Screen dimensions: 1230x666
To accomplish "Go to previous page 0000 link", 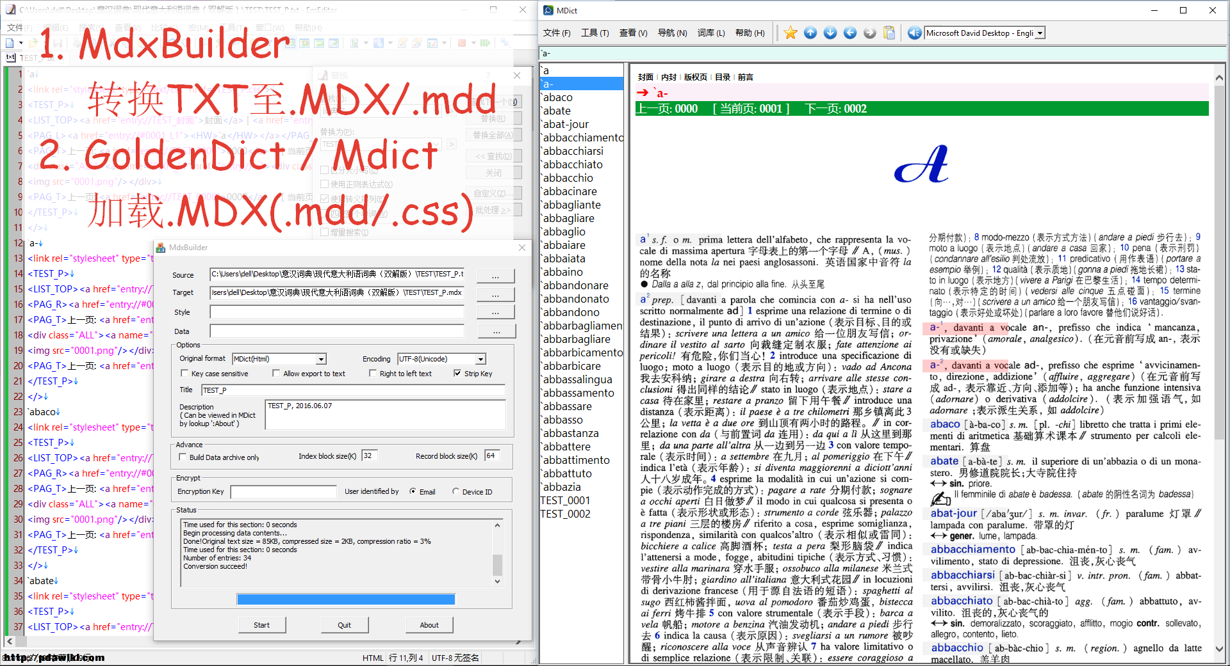I will [x=685, y=109].
